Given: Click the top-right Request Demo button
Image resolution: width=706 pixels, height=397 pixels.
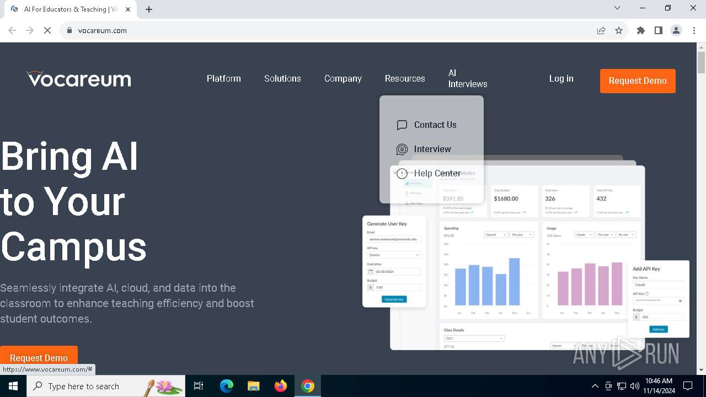Looking at the screenshot, I should [x=638, y=81].
